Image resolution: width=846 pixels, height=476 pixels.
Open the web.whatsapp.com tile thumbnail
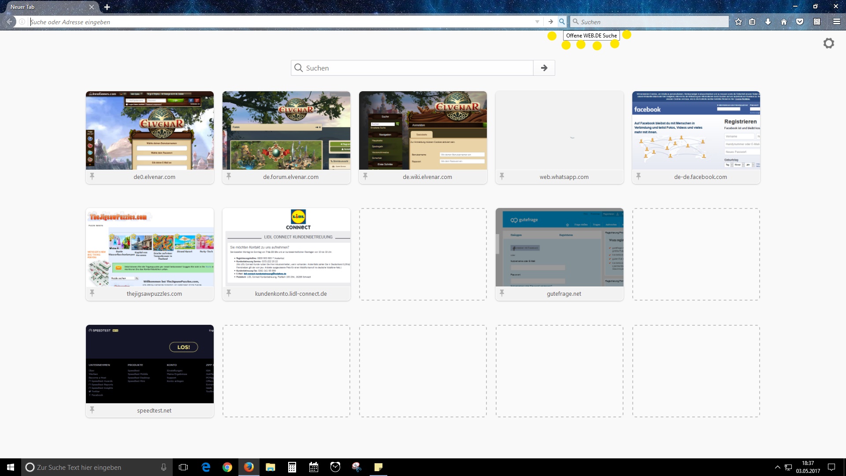(559, 130)
